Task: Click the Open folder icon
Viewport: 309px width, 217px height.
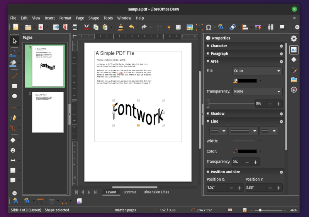Action: 28,27
